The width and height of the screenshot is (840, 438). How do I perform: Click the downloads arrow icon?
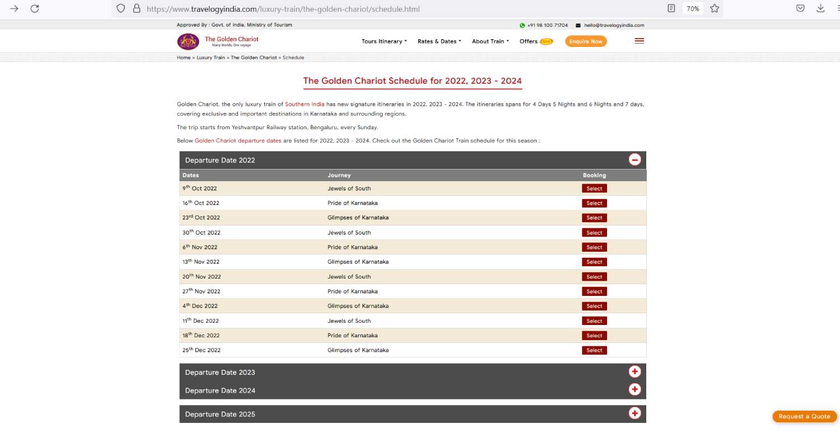pyautogui.click(x=820, y=8)
